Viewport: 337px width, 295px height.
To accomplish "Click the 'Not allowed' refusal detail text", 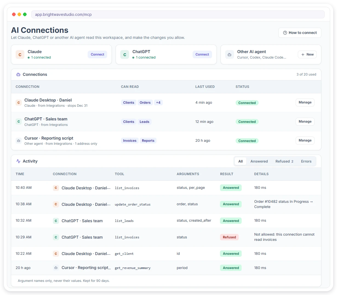I will [x=284, y=237].
